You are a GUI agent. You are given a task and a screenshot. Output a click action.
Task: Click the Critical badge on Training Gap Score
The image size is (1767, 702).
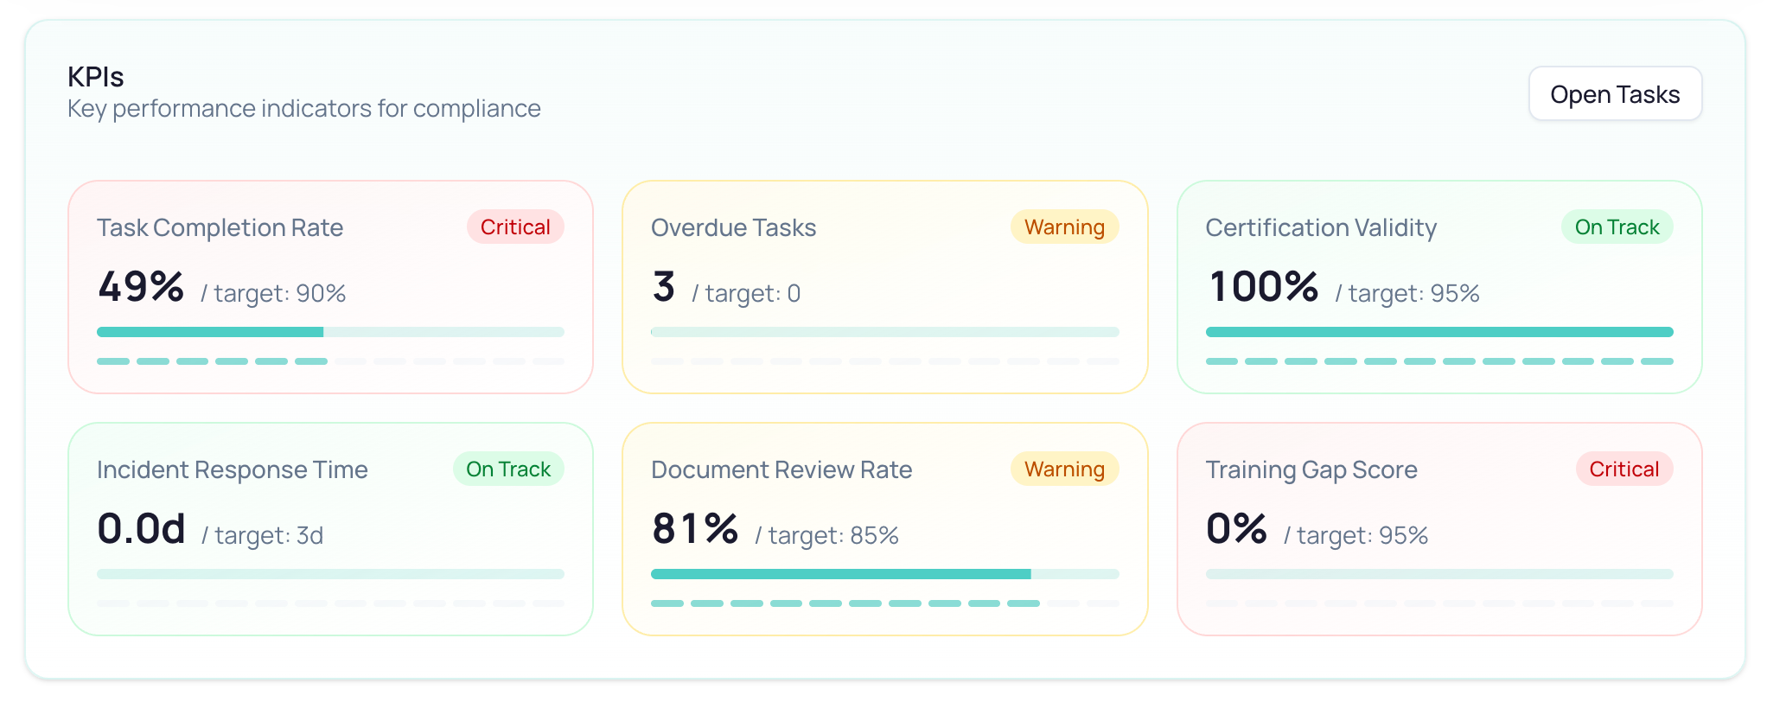[1624, 469]
